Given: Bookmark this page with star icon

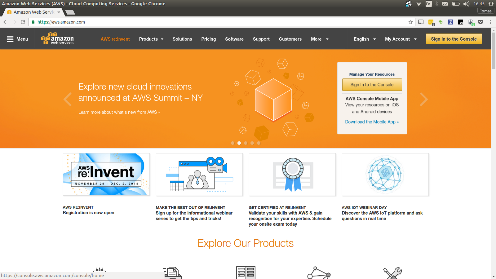Looking at the screenshot, I should pos(411,22).
